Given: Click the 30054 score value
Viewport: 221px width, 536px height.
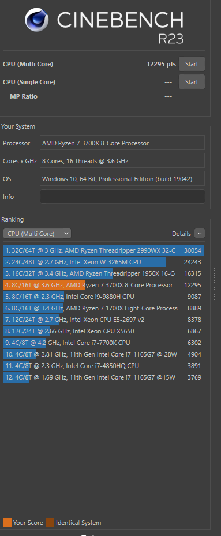Looking at the screenshot, I should click(192, 250).
